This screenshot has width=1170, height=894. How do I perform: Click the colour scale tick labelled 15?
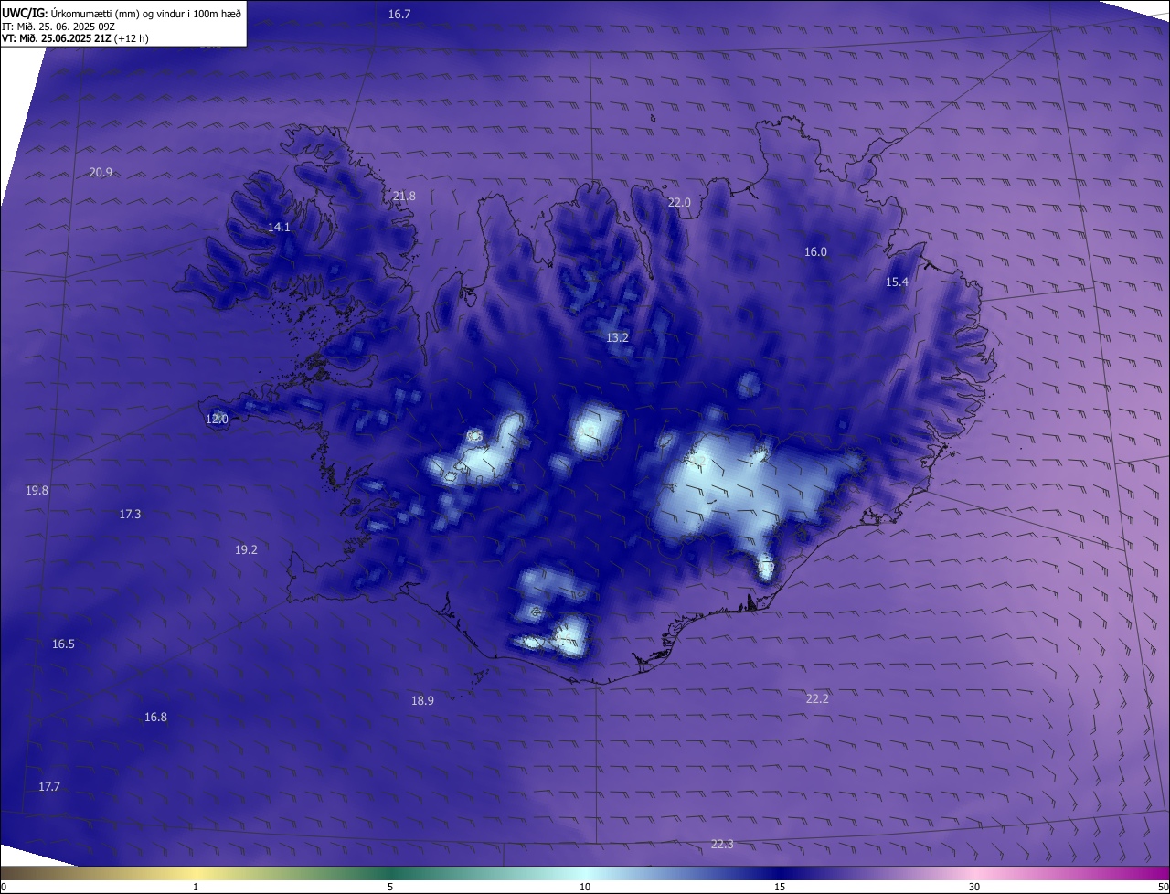click(780, 887)
